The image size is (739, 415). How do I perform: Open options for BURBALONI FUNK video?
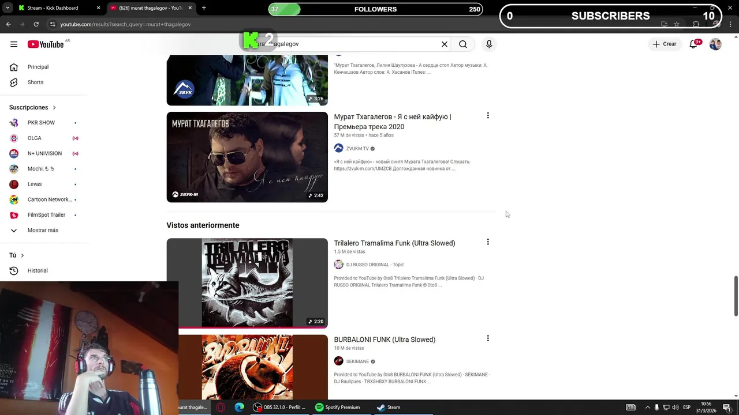(488, 338)
